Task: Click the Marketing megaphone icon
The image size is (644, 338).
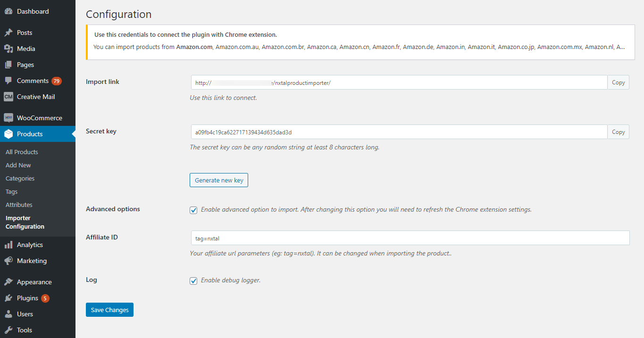Action: (x=8, y=261)
